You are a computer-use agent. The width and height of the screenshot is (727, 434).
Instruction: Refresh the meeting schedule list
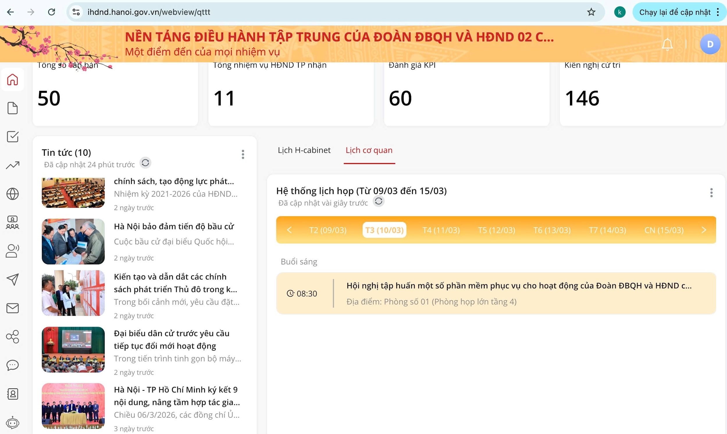tap(378, 201)
